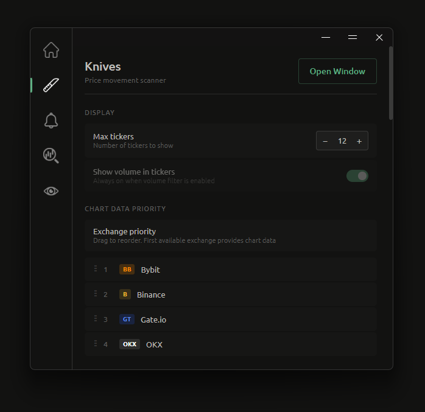The width and height of the screenshot is (425, 412).
Task: Select the Gate.io exchange name
Action: pyautogui.click(x=153, y=319)
